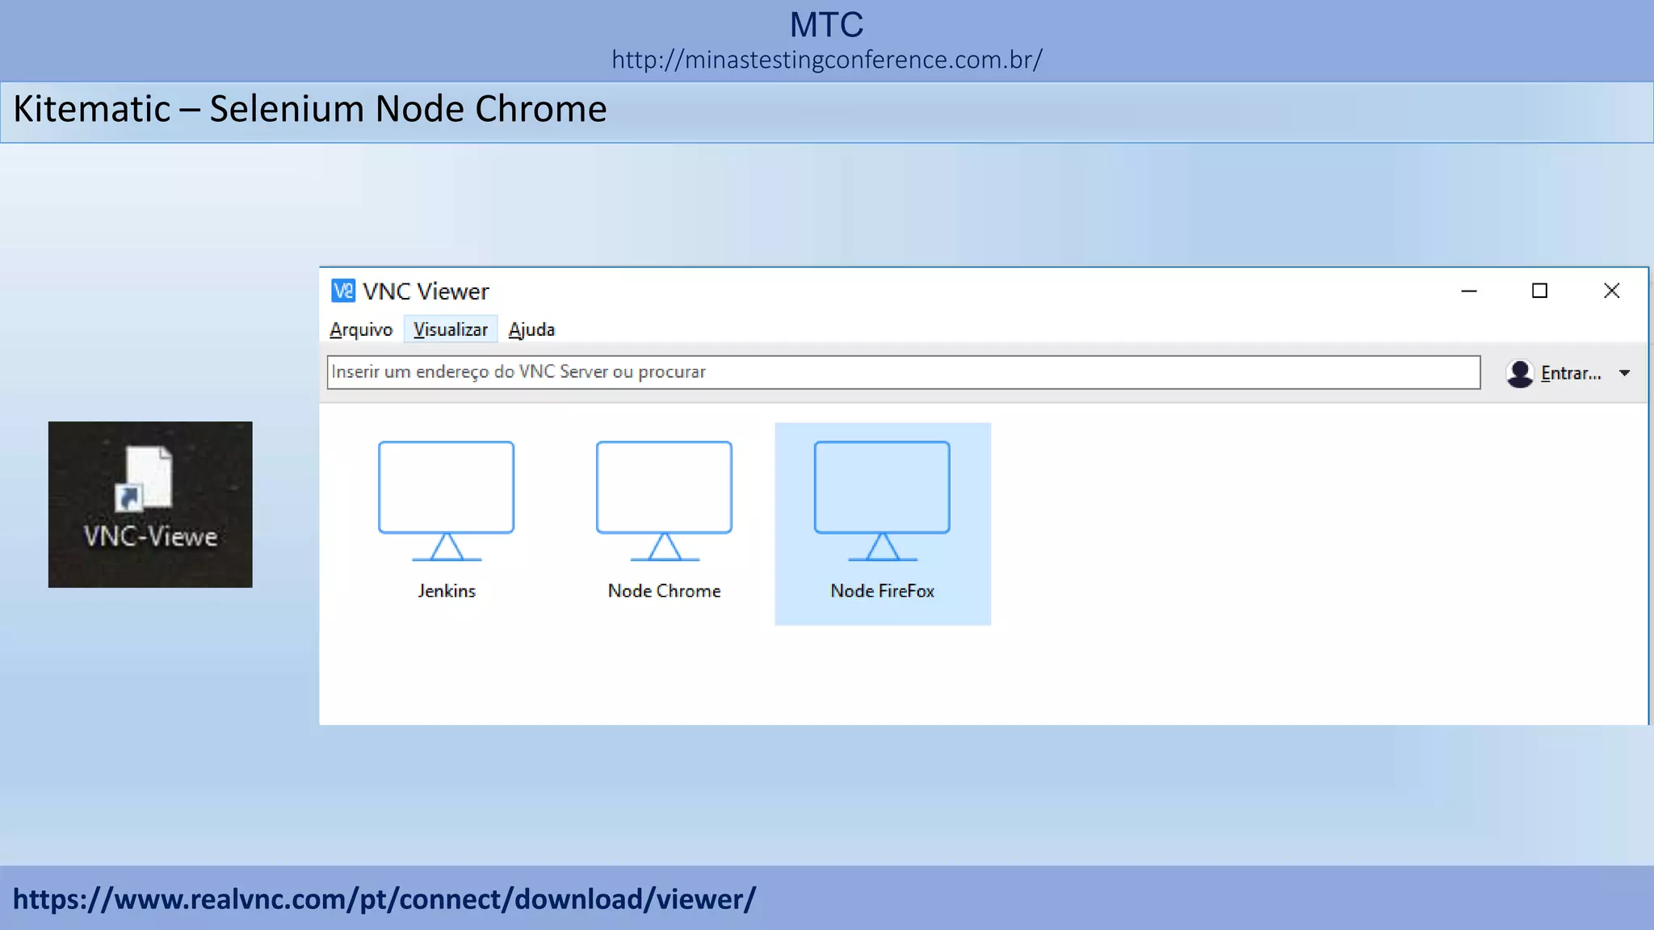Screen dimensions: 1654x930
Task: Minimize the VNC Viewer window
Action: 1469,291
